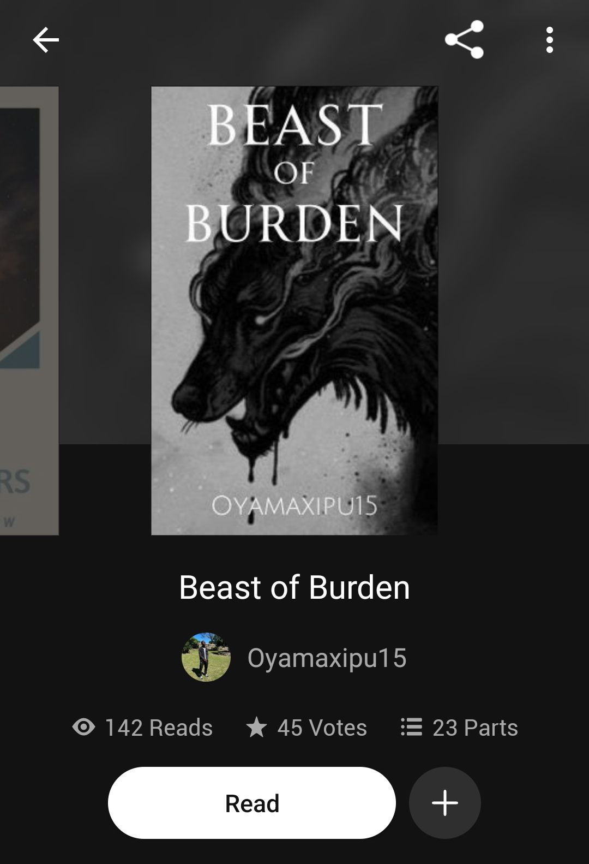Share this story via share icon
The width and height of the screenshot is (589, 864).
[x=464, y=40]
